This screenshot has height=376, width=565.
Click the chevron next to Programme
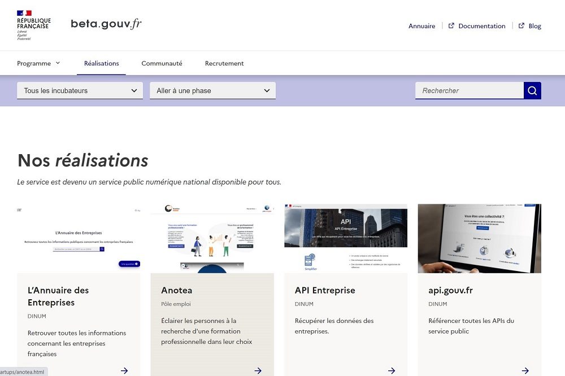click(x=58, y=63)
